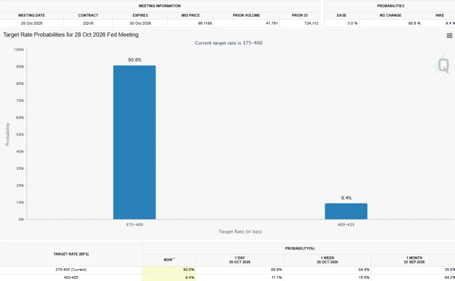Click the '1 WEEK 20 OCT 2026' column header
The image size is (455, 281).
click(x=328, y=260)
